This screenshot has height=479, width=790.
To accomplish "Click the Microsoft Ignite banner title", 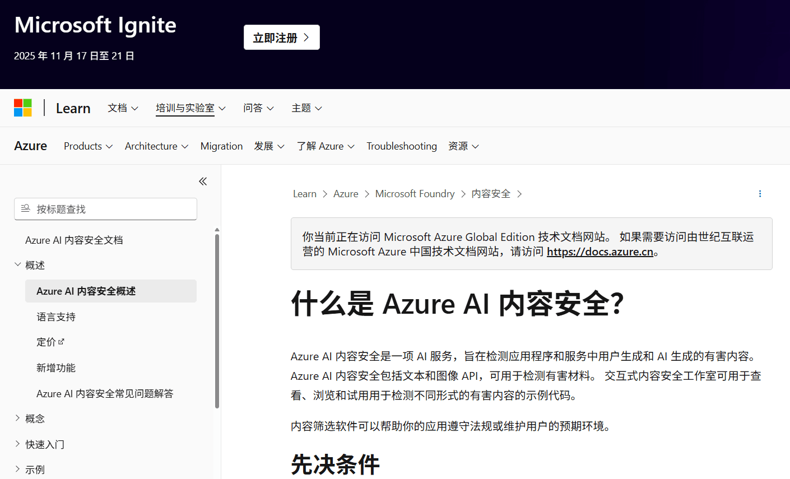I will point(95,25).
